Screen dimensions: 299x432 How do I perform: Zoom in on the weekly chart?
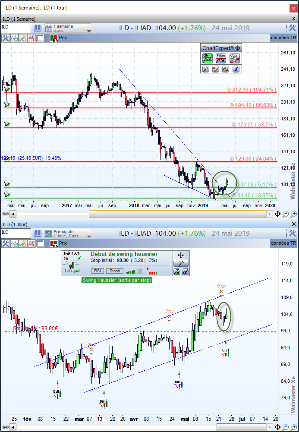pos(294,214)
